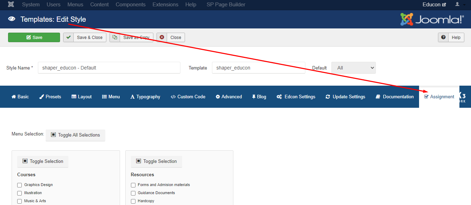Image resolution: width=471 pixels, height=205 pixels.
Task: Open the Educon site link
Action: pyautogui.click(x=434, y=5)
